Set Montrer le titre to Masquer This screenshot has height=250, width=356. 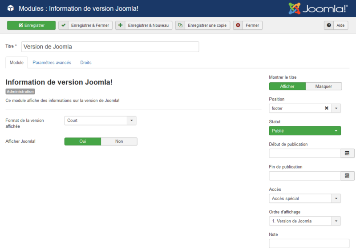324,86
